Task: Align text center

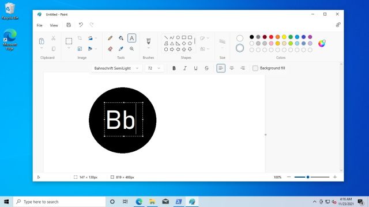Action: 232,68
